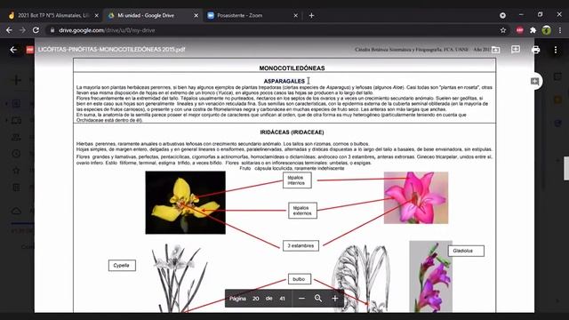Screen dimensions: 569x320
Task: Bookmark this page with the star
Action: [503, 30]
